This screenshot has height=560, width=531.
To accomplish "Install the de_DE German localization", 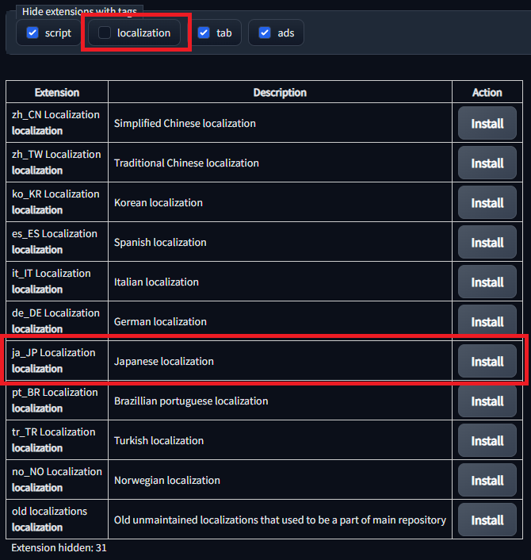I will (x=487, y=322).
